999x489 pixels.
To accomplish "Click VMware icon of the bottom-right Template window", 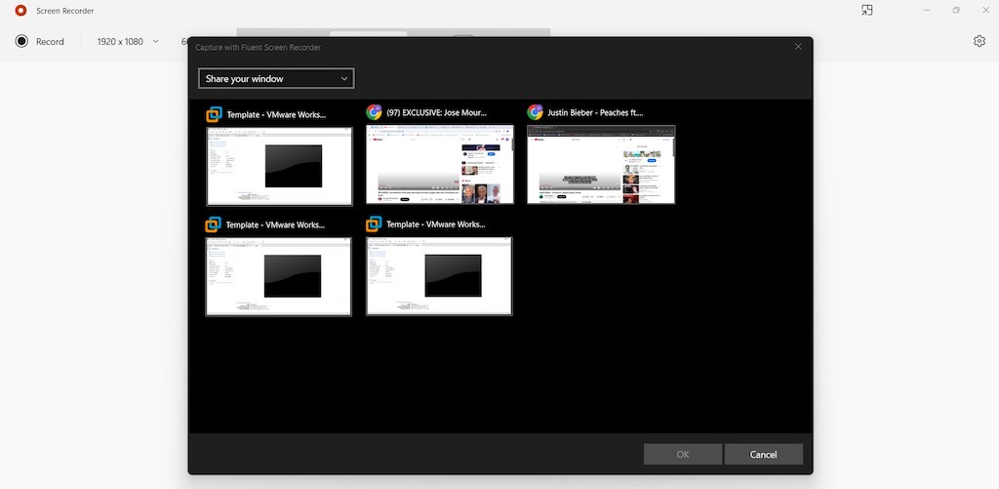I will (374, 224).
